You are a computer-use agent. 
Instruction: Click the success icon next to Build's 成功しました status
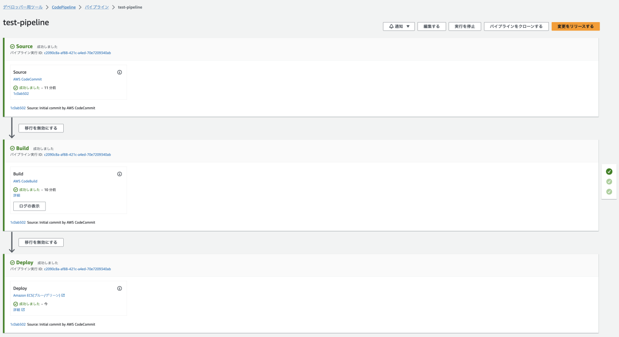(x=15, y=189)
